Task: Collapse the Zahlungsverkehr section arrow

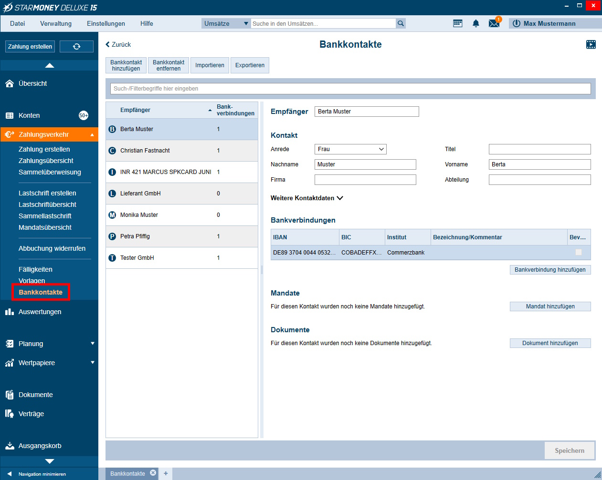Action: (92, 135)
